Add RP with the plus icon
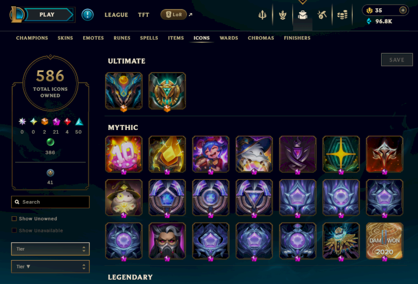 [403, 10]
